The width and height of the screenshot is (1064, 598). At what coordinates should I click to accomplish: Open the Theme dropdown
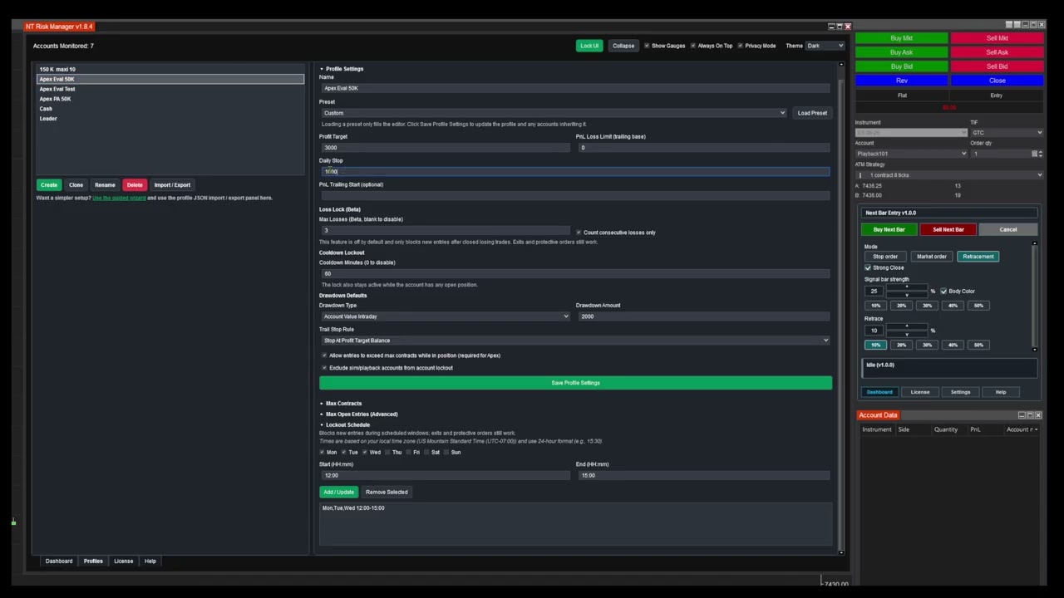coord(825,46)
